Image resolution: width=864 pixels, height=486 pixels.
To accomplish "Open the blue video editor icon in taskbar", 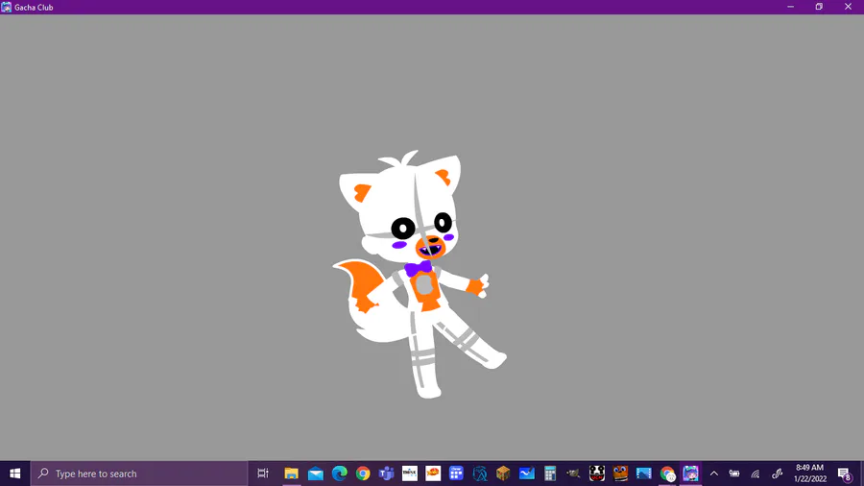I will pos(643,474).
